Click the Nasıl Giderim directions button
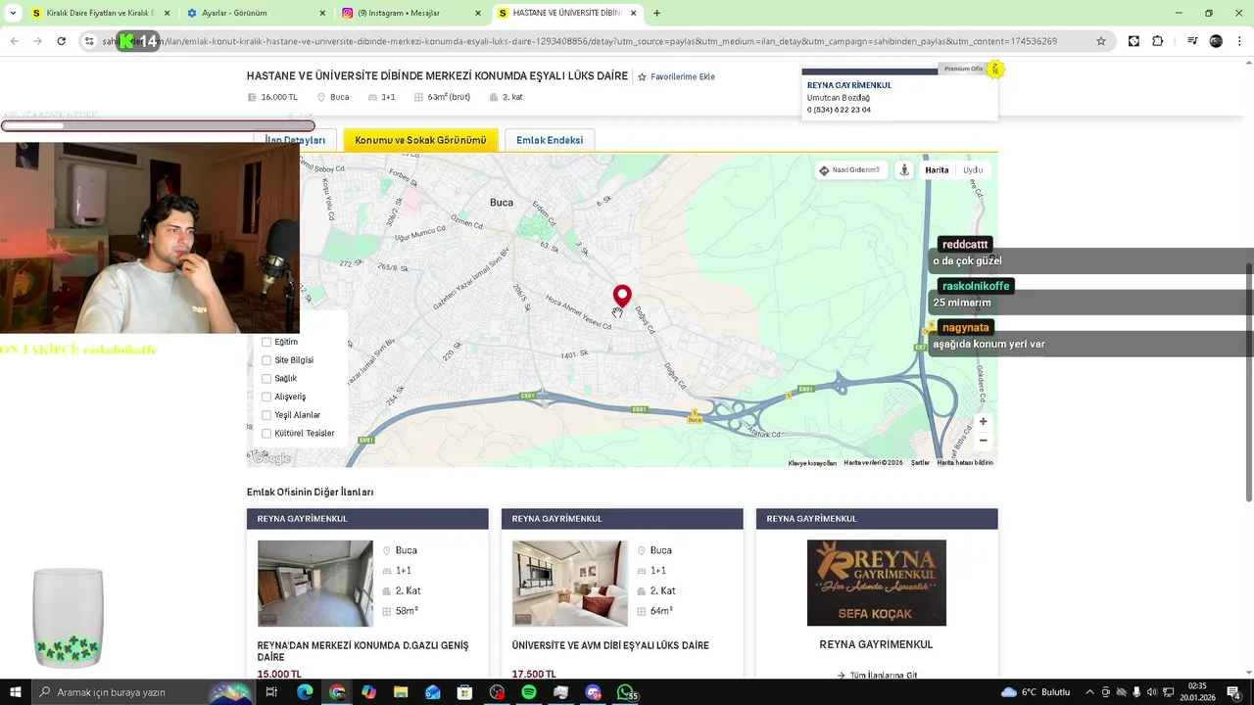 850,170
